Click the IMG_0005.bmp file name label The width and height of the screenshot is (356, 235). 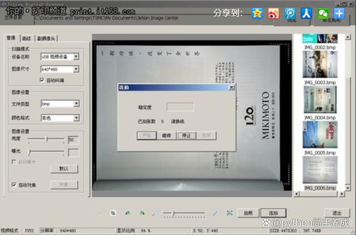[320, 153]
